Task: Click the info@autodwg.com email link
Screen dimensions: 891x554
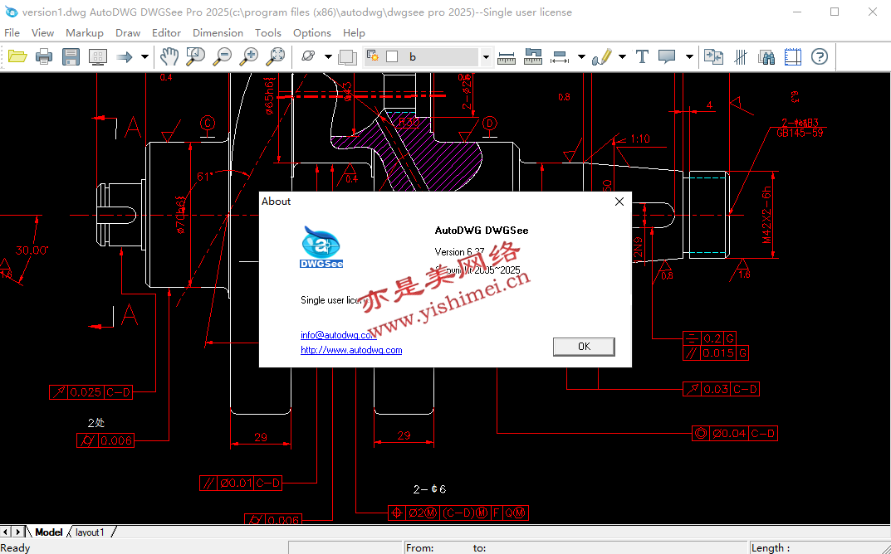Action: [338, 335]
